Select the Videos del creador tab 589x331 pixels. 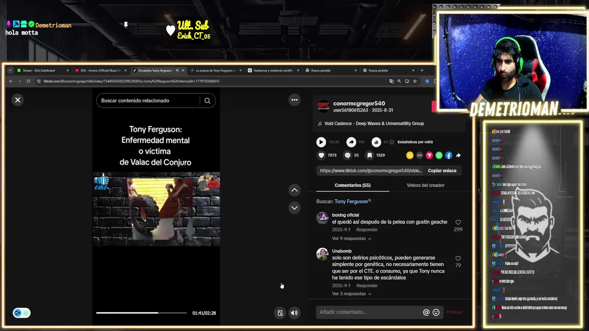tap(426, 185)
